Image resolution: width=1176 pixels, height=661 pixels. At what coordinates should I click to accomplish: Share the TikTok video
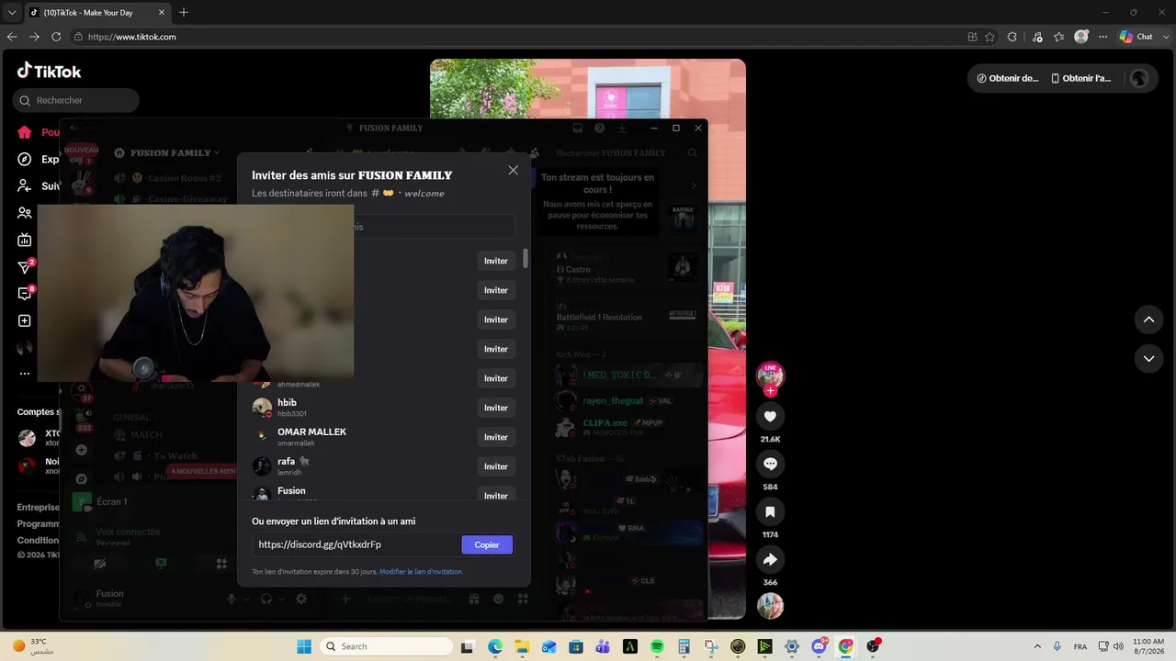pos(770,559)
